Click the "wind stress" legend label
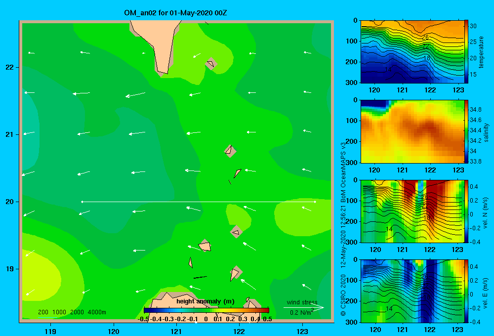 pos(302,302)
